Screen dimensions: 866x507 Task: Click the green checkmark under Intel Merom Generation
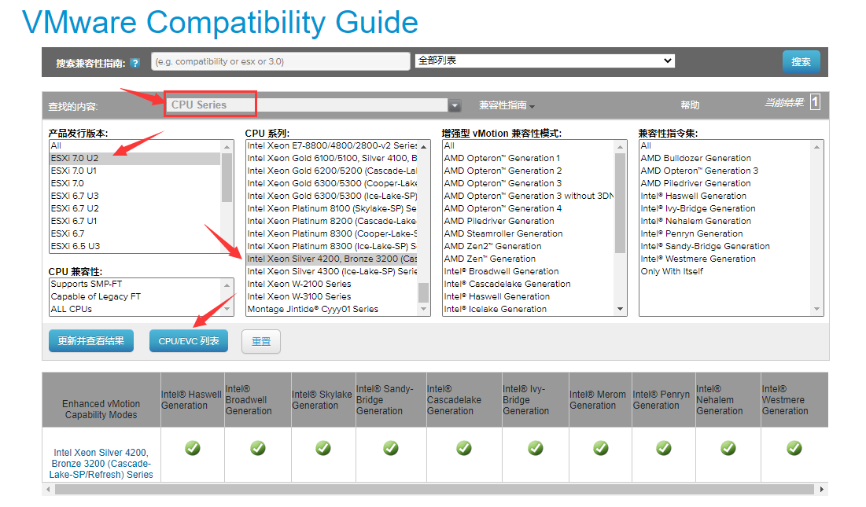[x=601, y=448]
